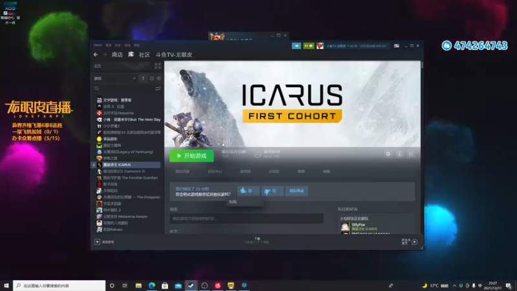Open the Steam menu in the title bar
This screenshot has height=291, width=517.
[x=98, y=45]
